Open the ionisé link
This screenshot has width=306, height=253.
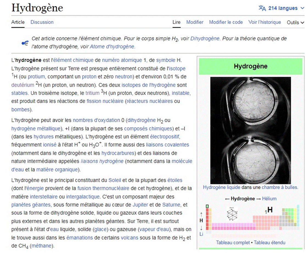(50, 145)
